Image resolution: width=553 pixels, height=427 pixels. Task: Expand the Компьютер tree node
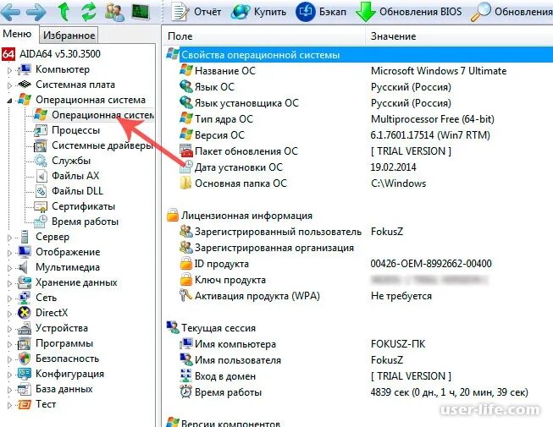9,70
